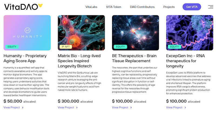Click arrow next to ExcepGen View Project
216x114 pixels.
pyautogui.click(x=185, y=108)
